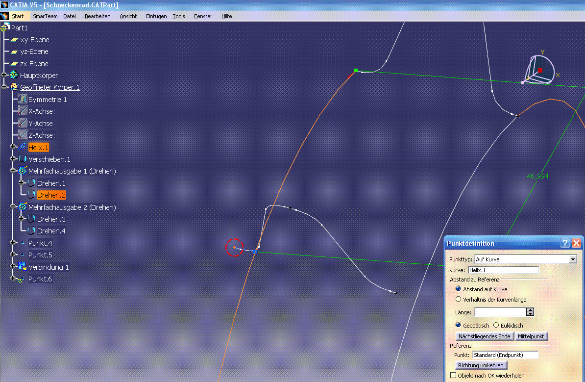Click the Mittelpunkt button
This screenshot has height=382, width=585.
click(x=531, y=336)
